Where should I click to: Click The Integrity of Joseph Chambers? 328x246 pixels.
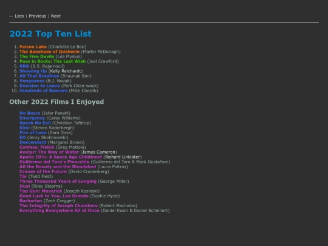coord(58,206)
